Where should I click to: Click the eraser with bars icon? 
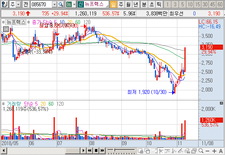pyautogui.click(x=188, y=151)
